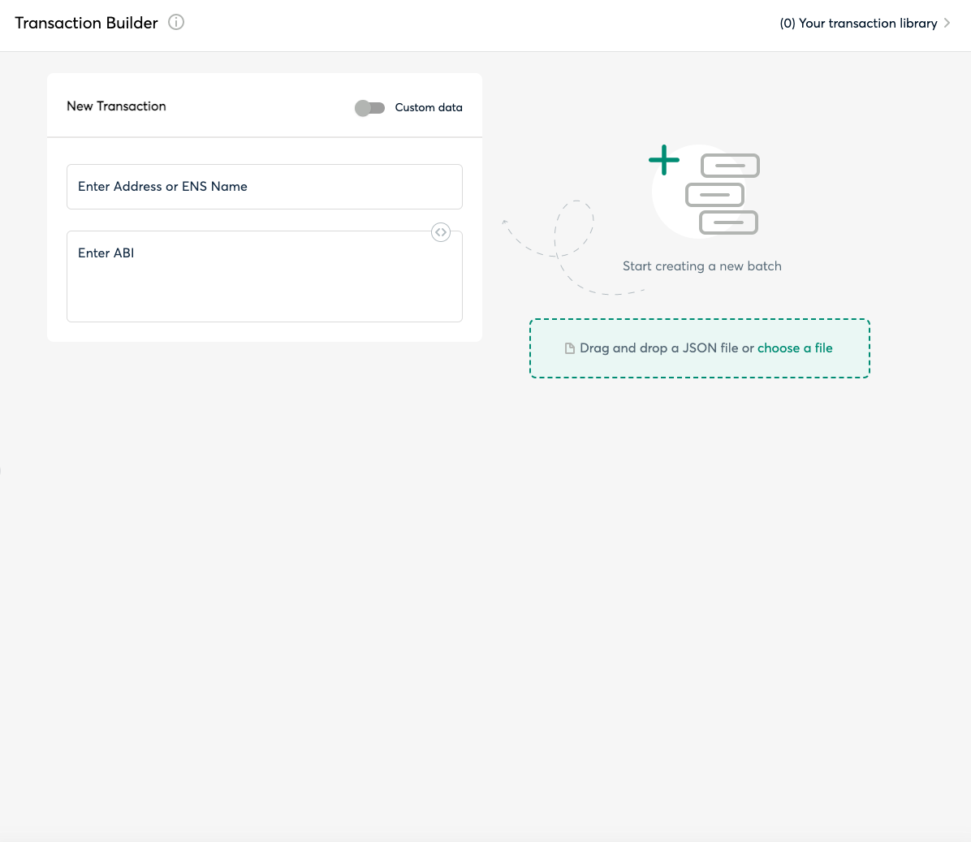Click the info icon beside Transaction Builder

click(176, 22)
